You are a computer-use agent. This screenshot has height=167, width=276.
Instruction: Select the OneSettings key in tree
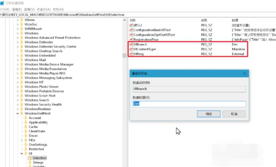coord(38,144)
